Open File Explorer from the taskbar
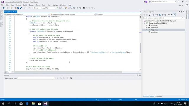Viewport: 189px width, 106px height. tap(33, 103)
